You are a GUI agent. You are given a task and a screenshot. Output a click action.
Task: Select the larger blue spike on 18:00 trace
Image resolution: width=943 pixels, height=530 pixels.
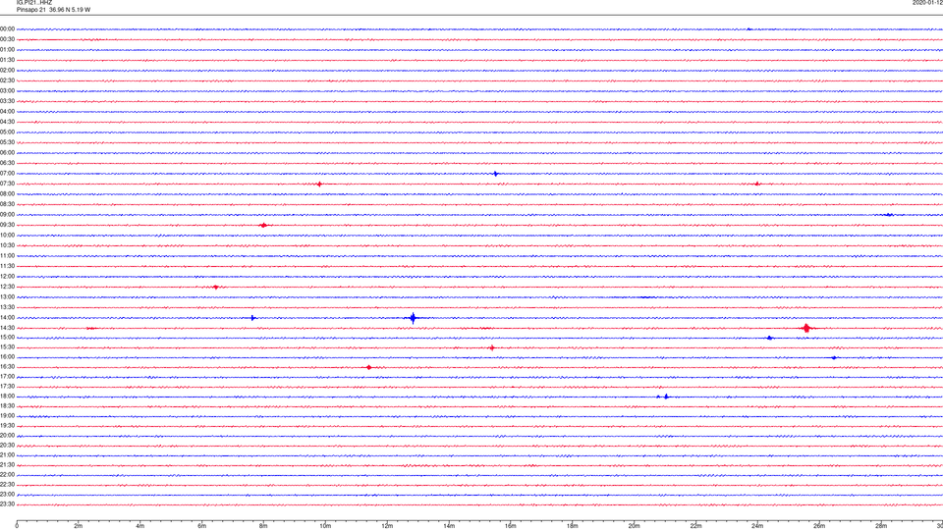666,397
